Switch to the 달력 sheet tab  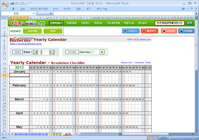click(x=68, y=134)
